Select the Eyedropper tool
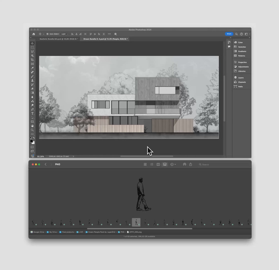Screen dimensions: 279x270 click(32, 68)
